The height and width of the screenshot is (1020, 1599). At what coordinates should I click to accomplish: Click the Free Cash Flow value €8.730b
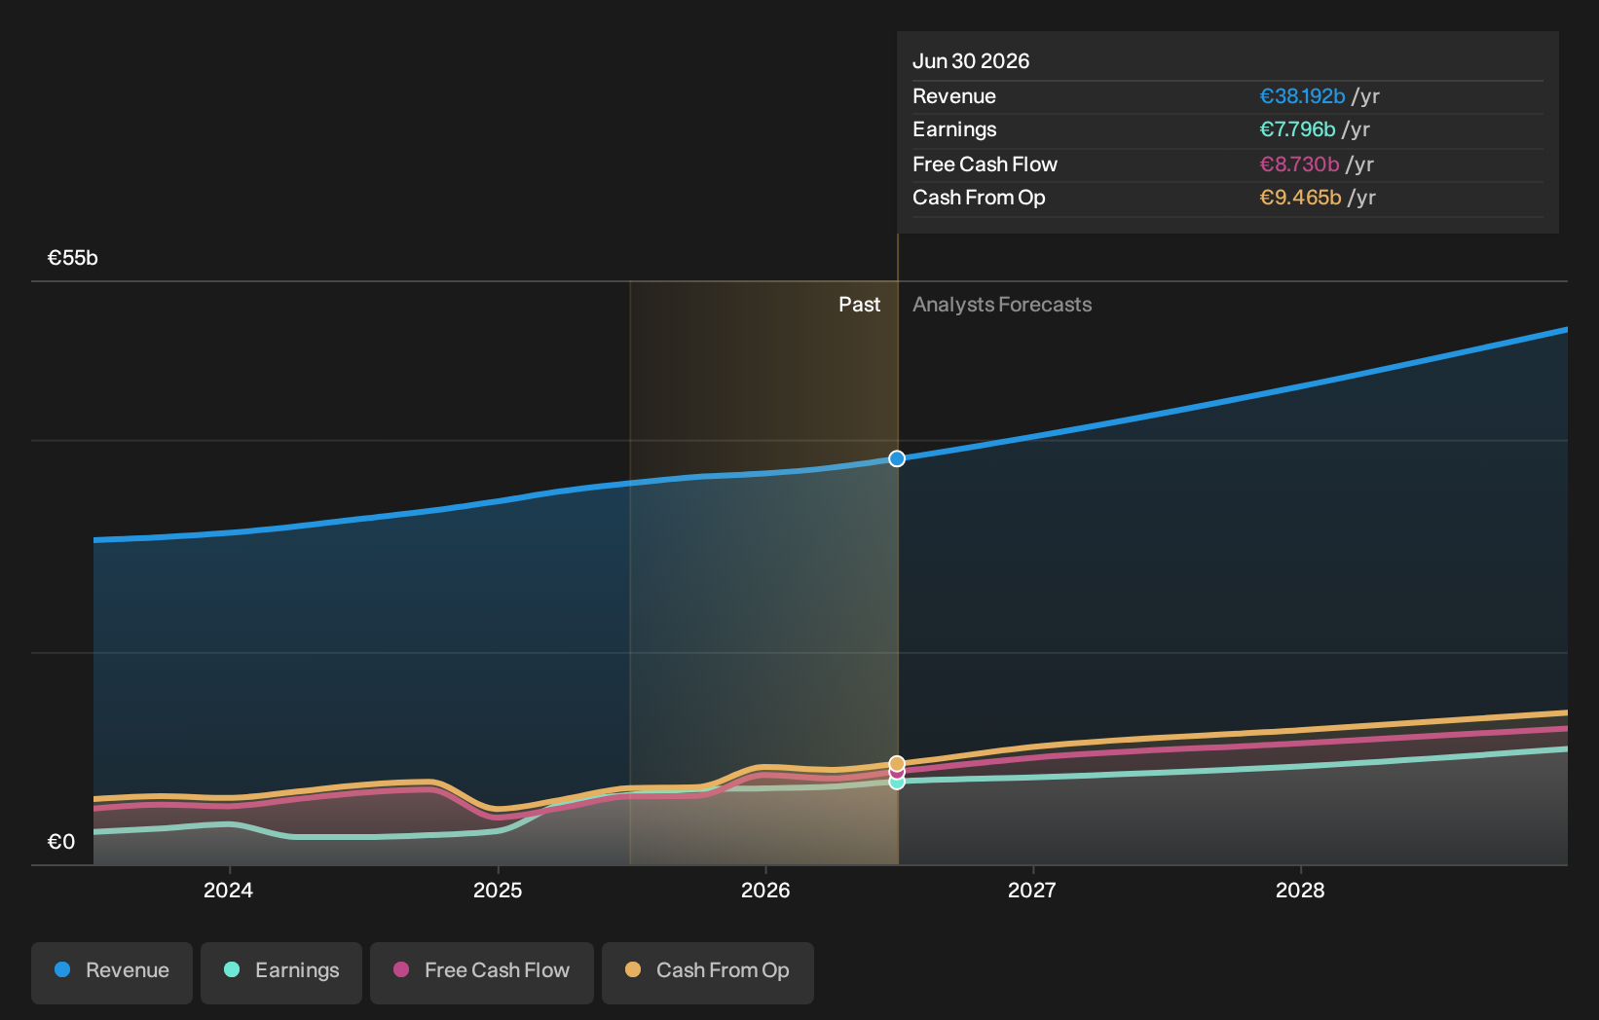click(x=1299, y=164)
